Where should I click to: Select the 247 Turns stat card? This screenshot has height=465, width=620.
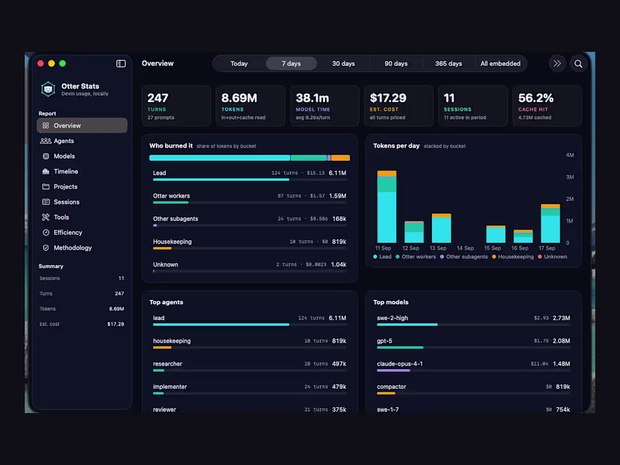[x=176, y=106]
